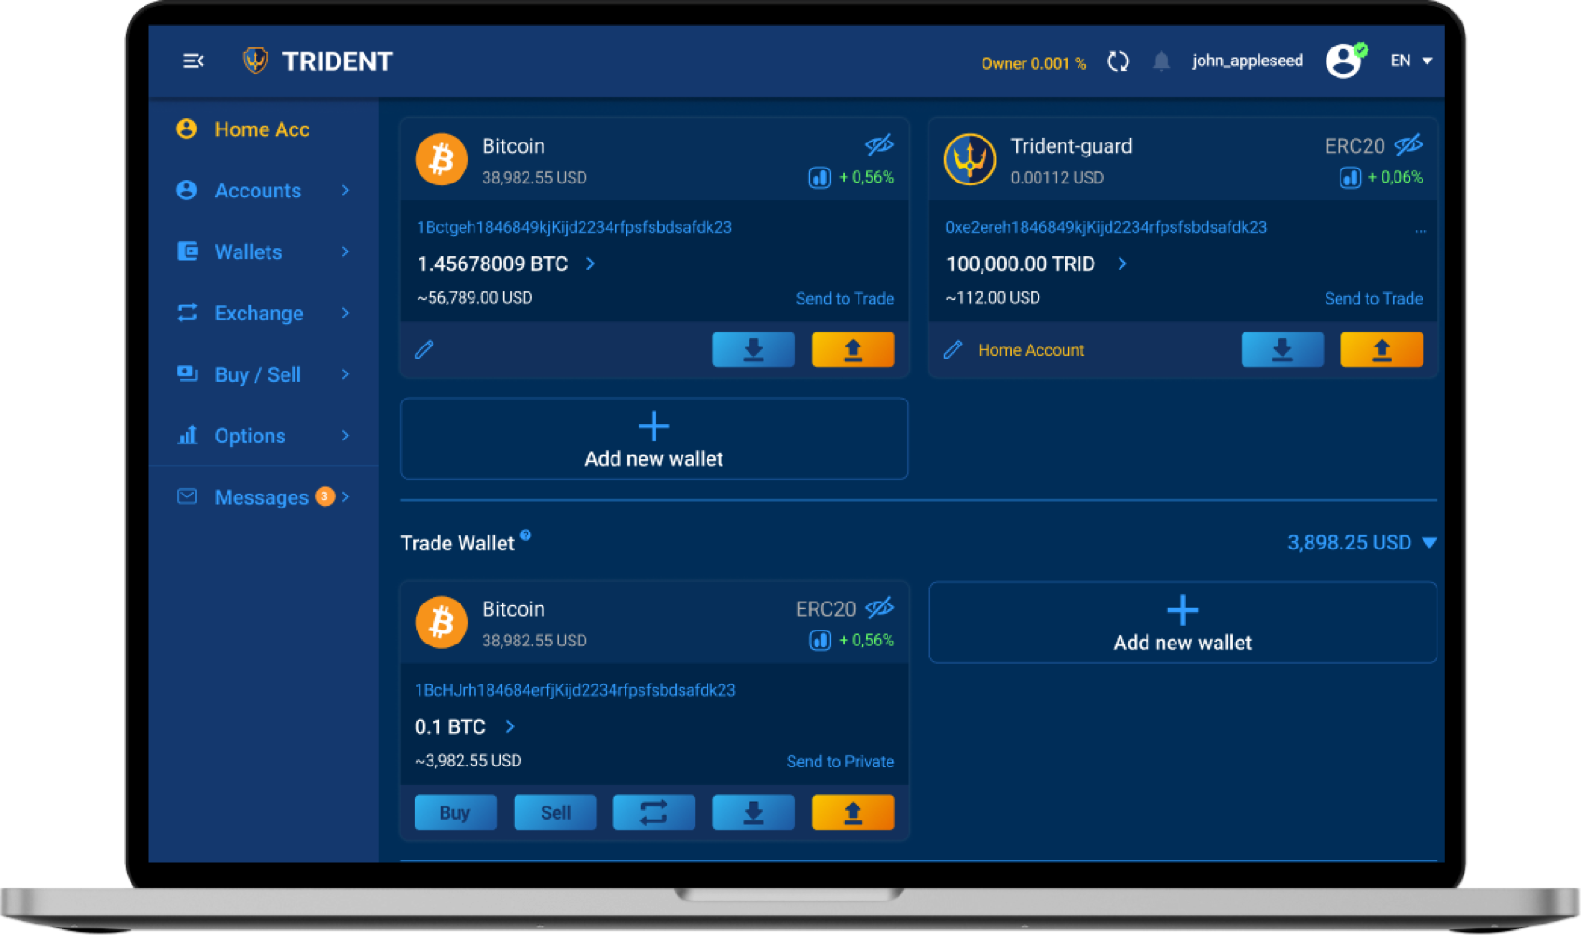Click the sync/refresh icon in the top bar
1581x935 pixels.
pos(1118,60)
